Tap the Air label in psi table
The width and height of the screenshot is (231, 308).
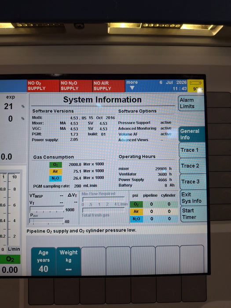pyautogui.click(x=136, y=212)
